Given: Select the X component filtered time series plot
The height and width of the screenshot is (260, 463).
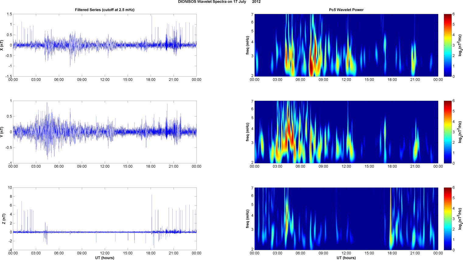Looking at the screenshot, I should (105, 45).
